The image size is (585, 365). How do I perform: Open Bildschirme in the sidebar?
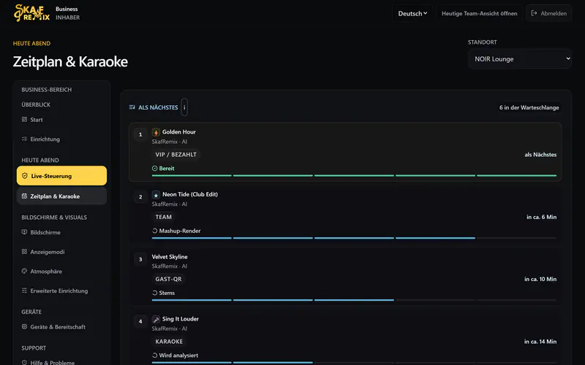(x=61, y=232)
